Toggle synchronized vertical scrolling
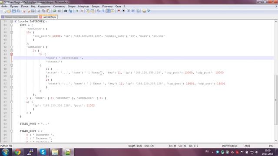 coord(88,11)
